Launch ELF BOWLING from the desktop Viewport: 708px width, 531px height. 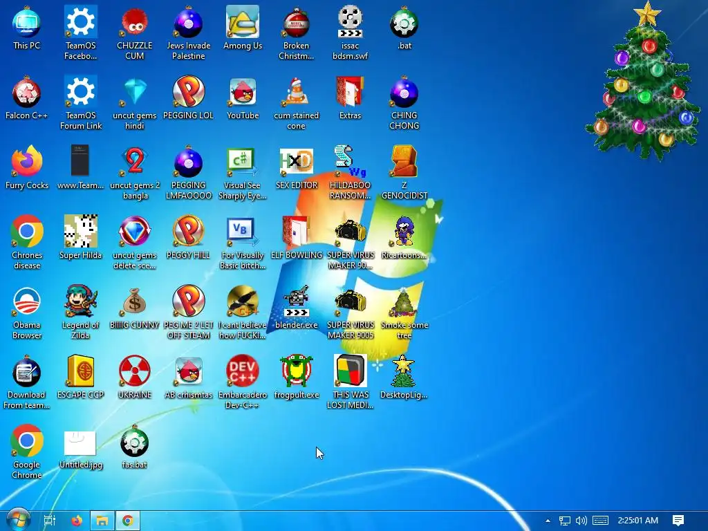296,231
